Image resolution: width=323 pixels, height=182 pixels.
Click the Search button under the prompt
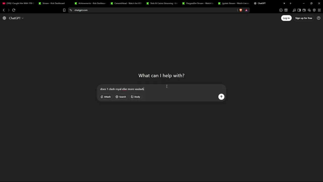tap(121, 97)
